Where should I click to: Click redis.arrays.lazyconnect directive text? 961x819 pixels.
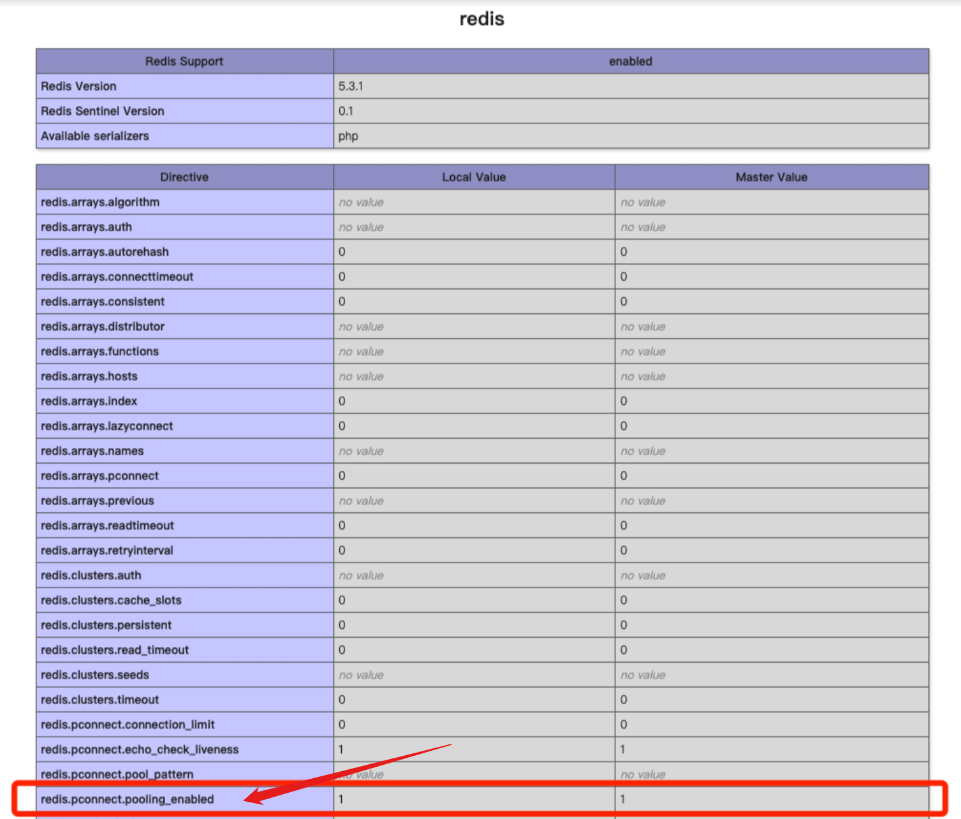106,426
